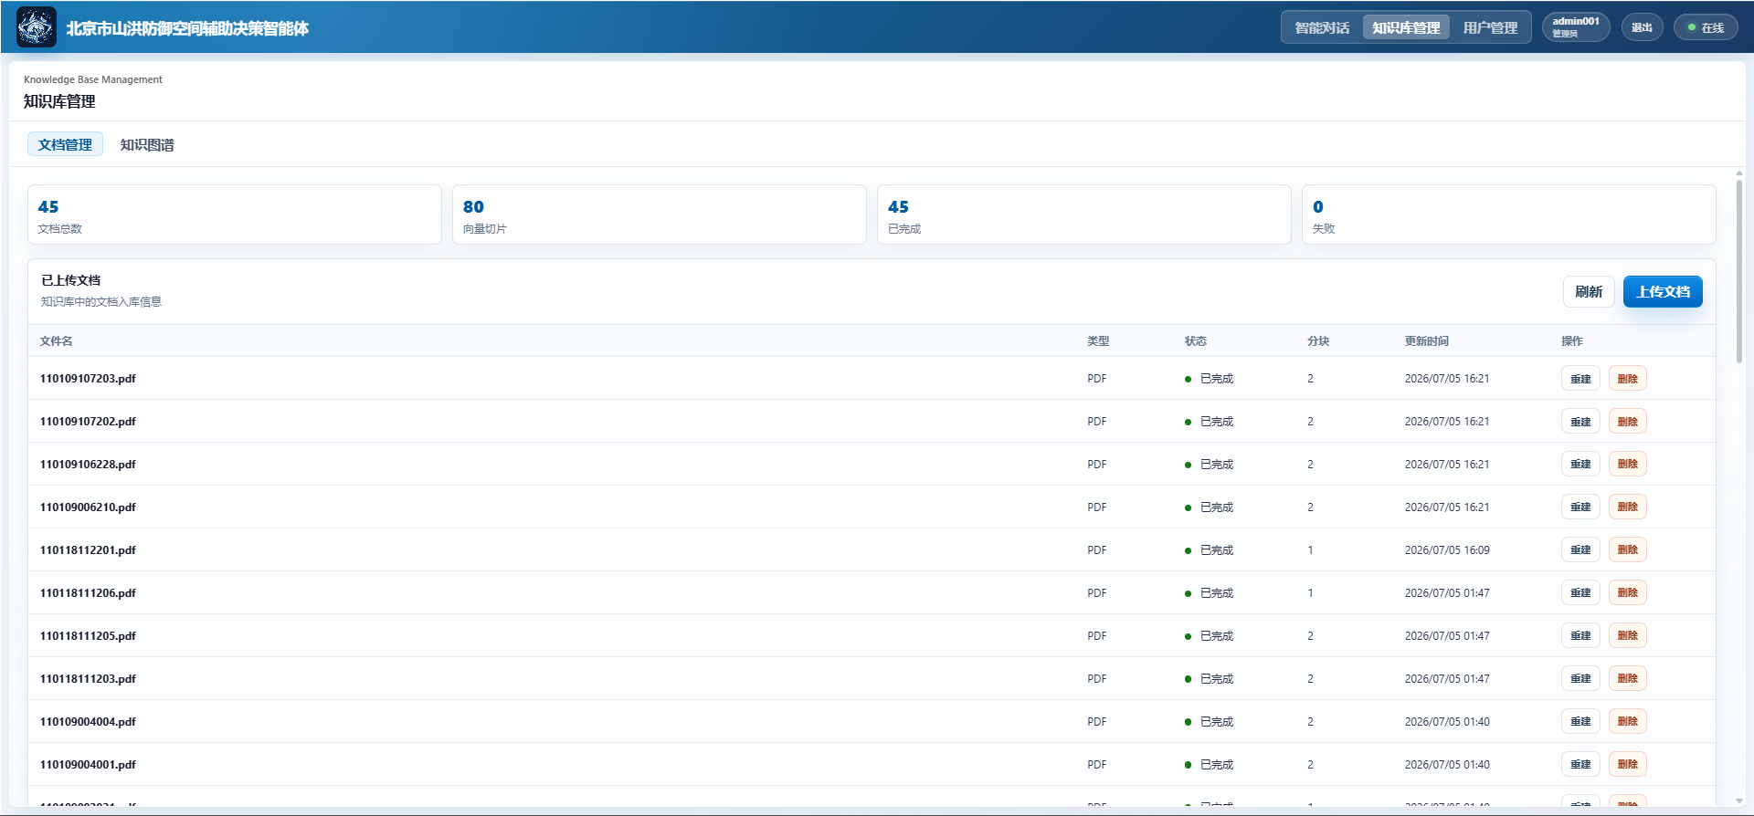Delete the 110118112201.pdf document

point(1627,549)
